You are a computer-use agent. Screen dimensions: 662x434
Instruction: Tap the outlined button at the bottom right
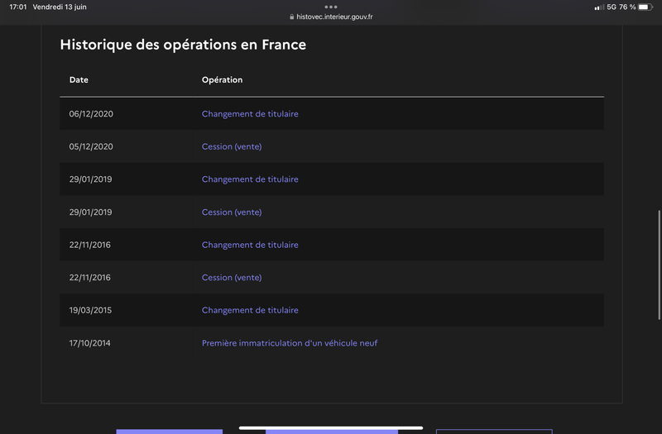(494, 432)
